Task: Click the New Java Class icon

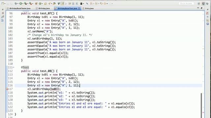Action: (40, 4)
